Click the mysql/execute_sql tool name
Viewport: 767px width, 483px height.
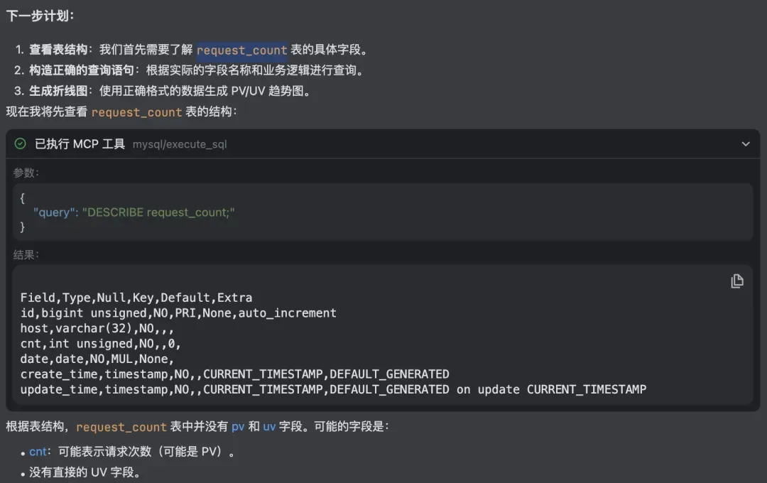(180, 144)
